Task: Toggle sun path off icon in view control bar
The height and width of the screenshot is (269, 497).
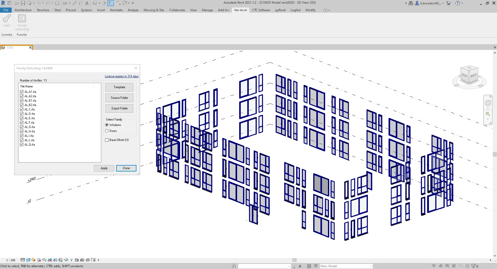Action: (33, 260)
